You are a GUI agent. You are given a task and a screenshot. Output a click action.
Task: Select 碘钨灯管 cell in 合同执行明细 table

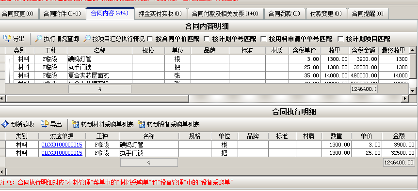pyautogui.click(x=149, y=145)
